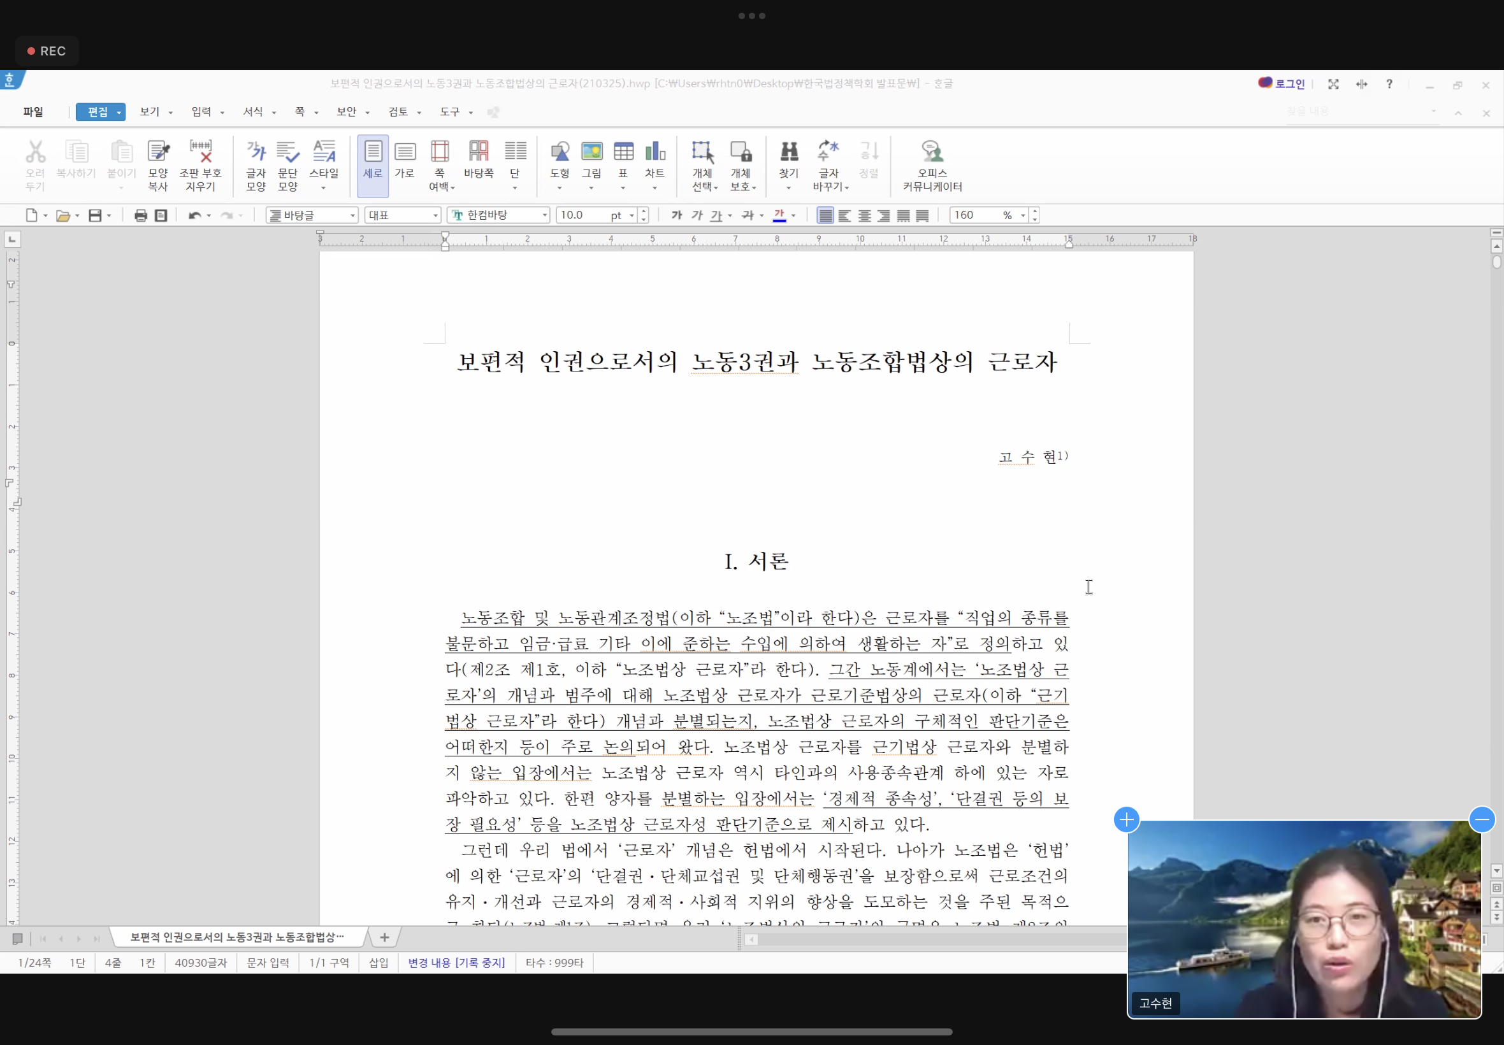
Task: Click the open folder icon
Action: [63, 215]
